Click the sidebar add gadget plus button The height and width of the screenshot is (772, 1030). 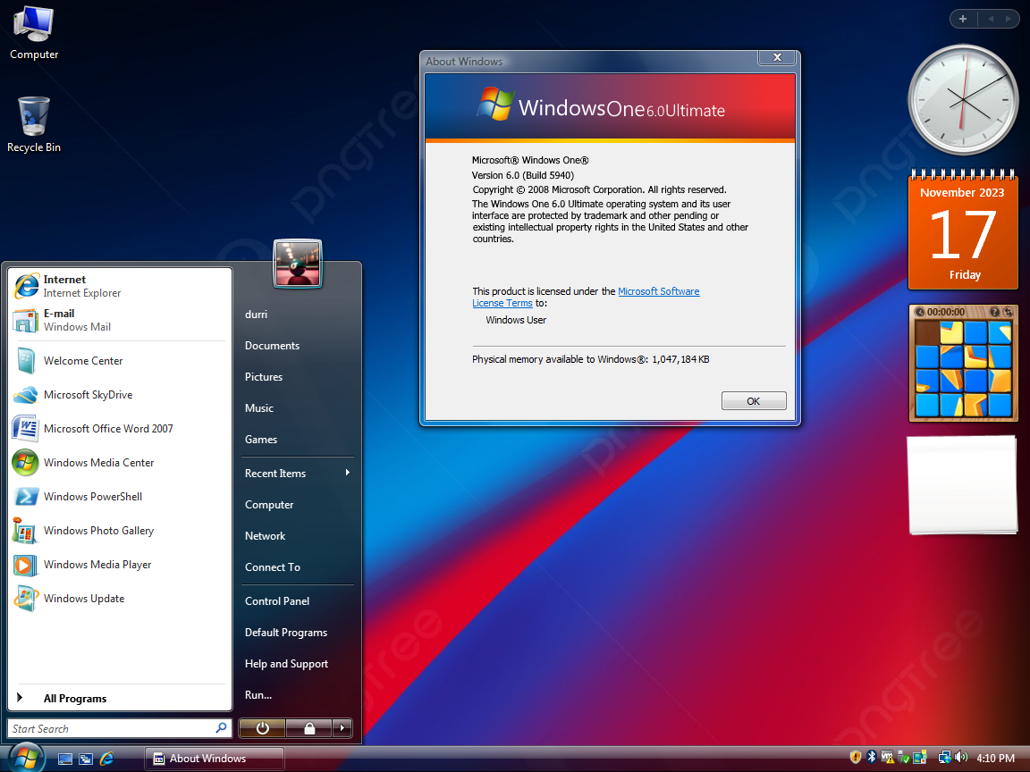(963, 19)
